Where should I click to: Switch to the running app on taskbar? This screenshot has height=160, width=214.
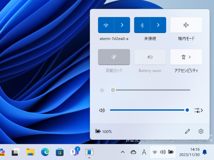(x=89, y=152)
